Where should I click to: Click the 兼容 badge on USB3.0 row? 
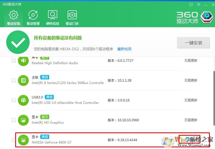[49, 97]
